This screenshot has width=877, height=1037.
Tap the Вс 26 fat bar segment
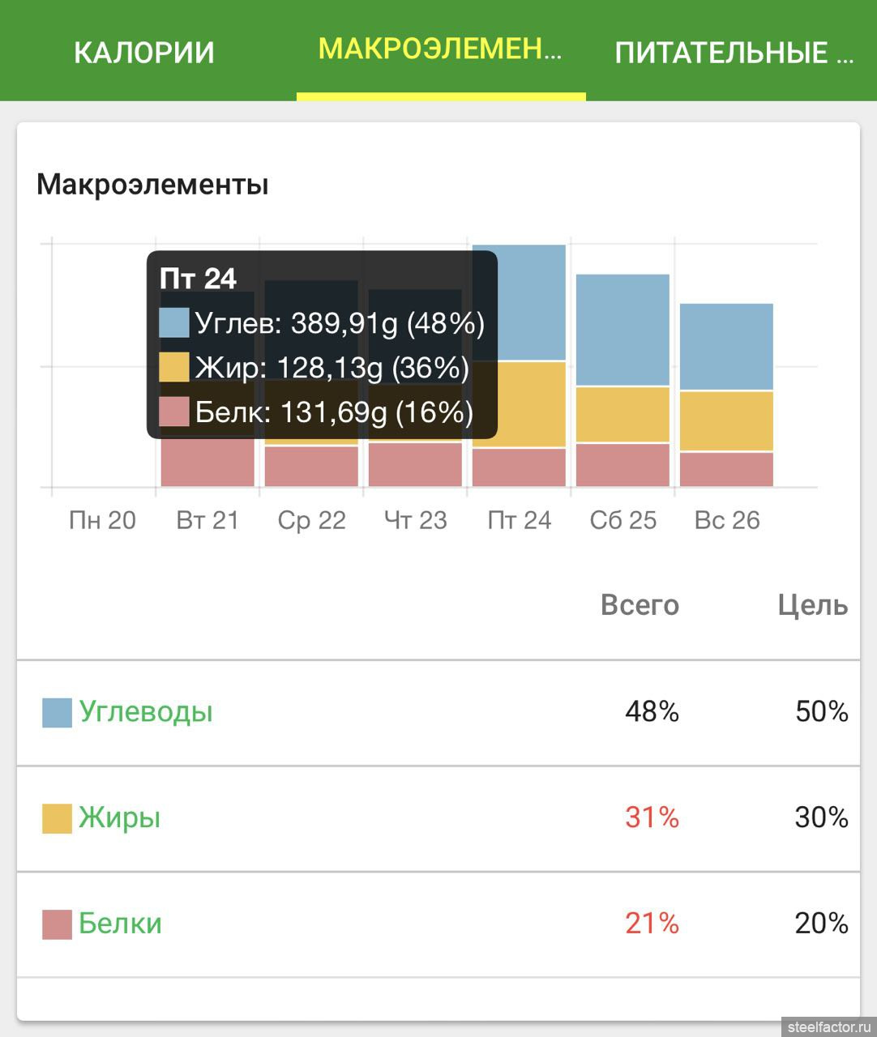pos(726,421)
